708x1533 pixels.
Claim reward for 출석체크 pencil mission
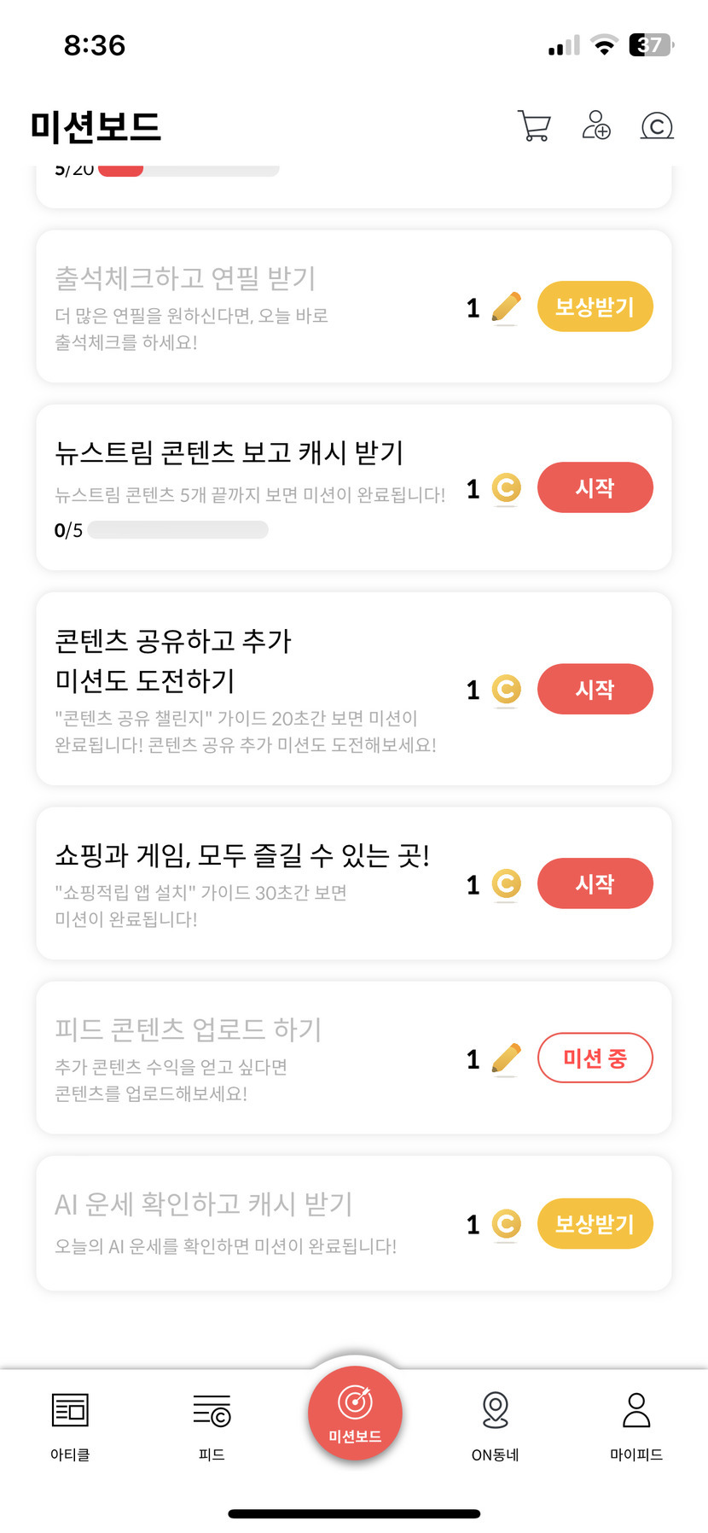(595, 306)
